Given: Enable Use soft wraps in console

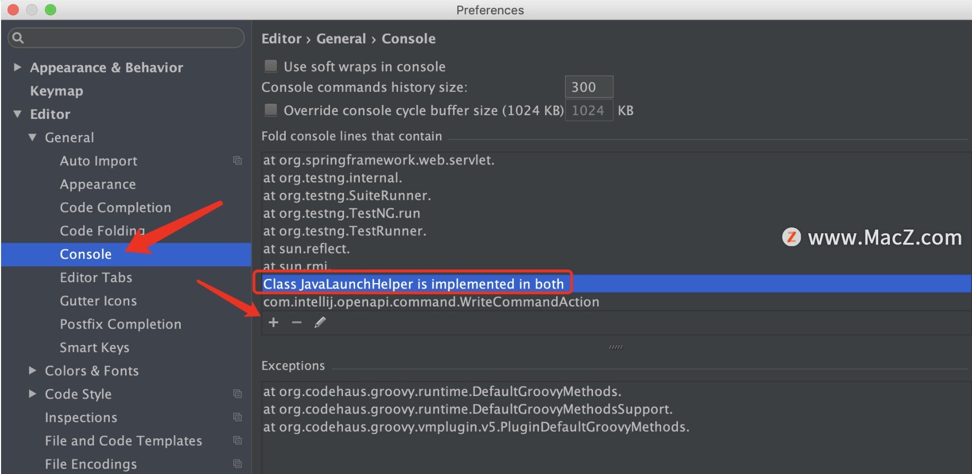Looking at the screenshot, I should (x=271, y=66).
